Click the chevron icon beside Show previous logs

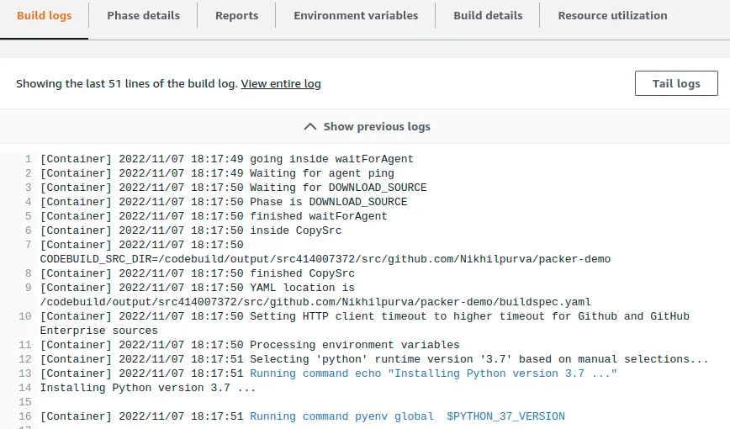coord(310,127)
